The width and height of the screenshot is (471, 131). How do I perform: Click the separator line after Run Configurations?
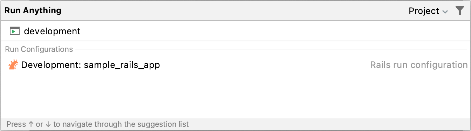[271, 49]
